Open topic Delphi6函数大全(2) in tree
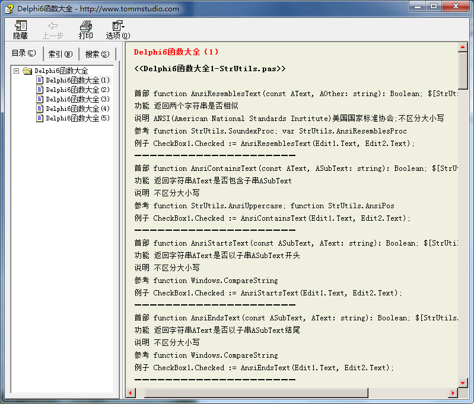Screen dimensions: 474x404 pos(78,90)
